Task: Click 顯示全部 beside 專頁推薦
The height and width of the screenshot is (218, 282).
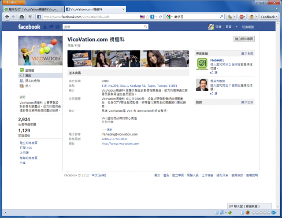Action: [247, 54]
